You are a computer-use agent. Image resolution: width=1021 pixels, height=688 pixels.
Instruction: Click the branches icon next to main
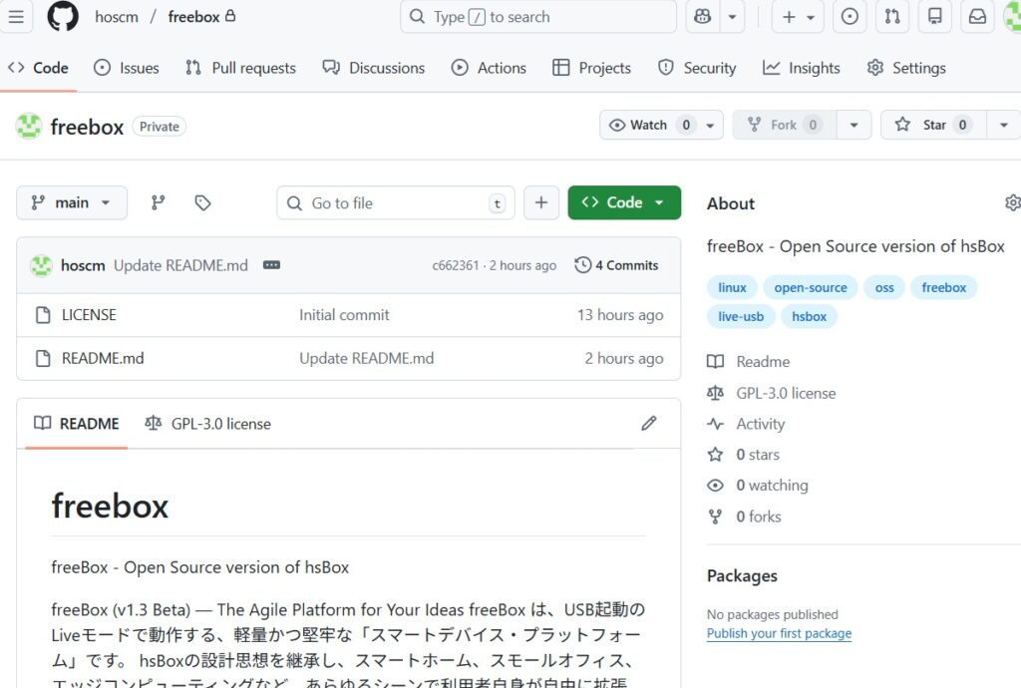(x=157, y=201)
